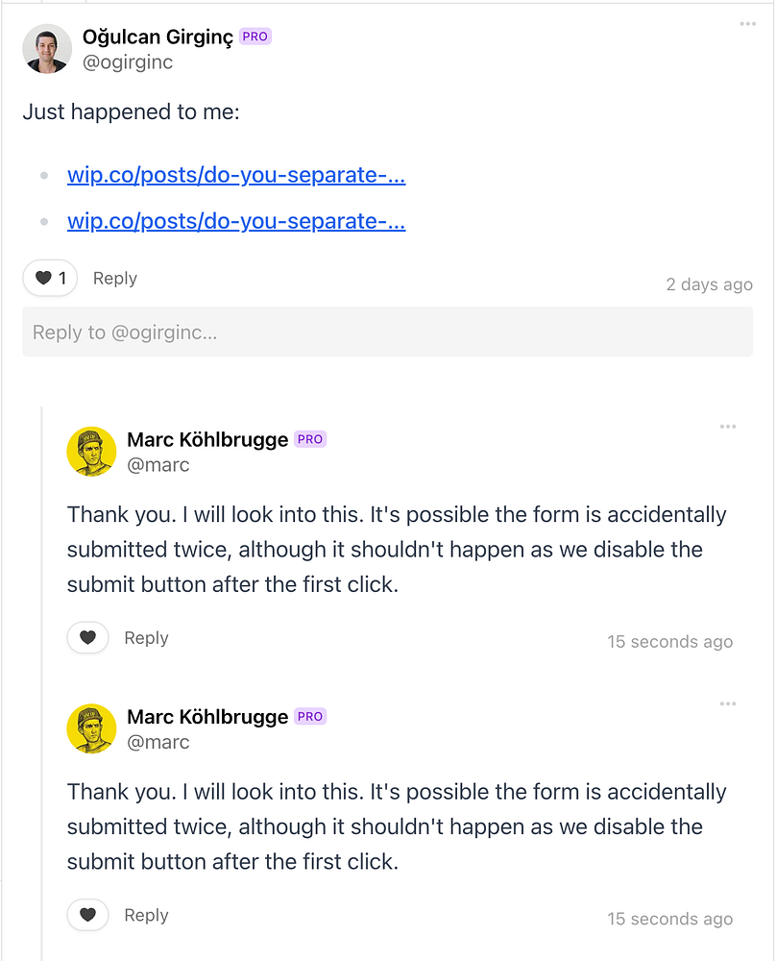
Task: Click Marc's avatar on the first reply
Action: [91, 451]
